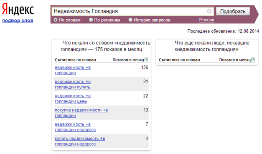Click the value 4 in the table
This screenshot has height=154, width=262.
coord(147,139)
